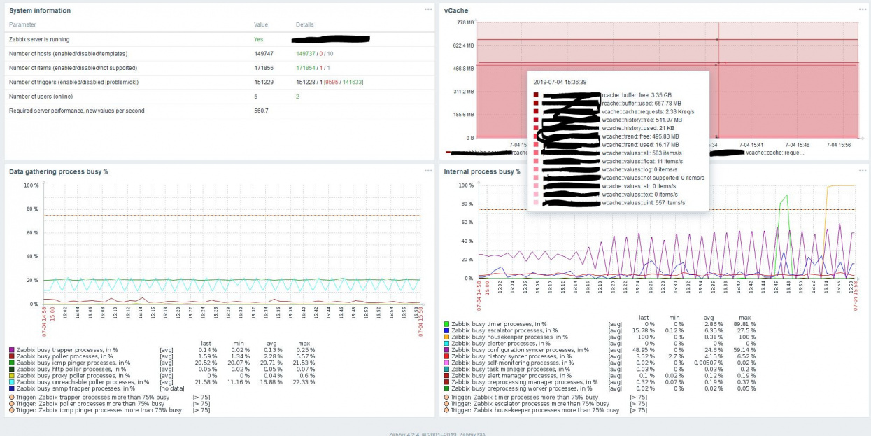This screenshot has width=871, height=436.
Task: Click the icmp pinger trigger icon
Action: click(12, 410)
